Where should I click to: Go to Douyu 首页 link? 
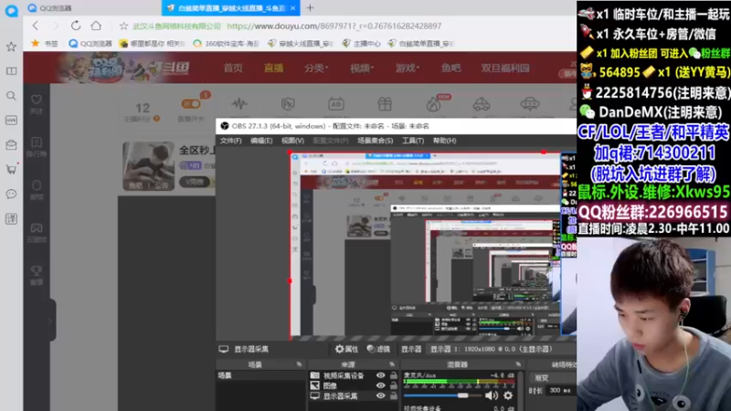point(233,68)
